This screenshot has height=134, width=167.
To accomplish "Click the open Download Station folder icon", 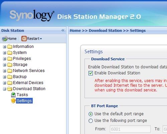I will [10, 89].
